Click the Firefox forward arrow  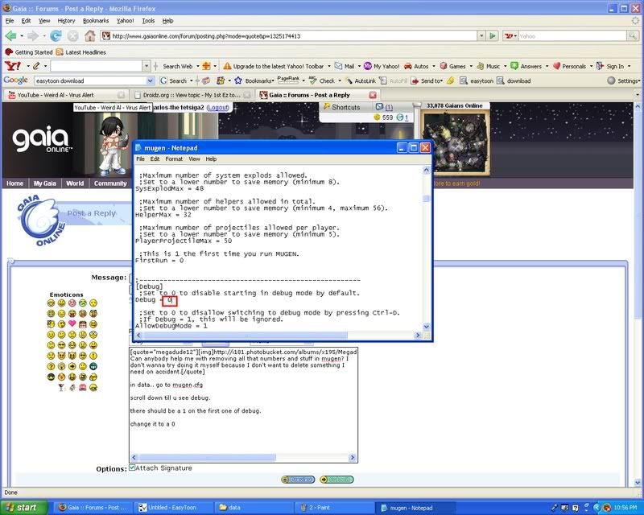point(33,36)
